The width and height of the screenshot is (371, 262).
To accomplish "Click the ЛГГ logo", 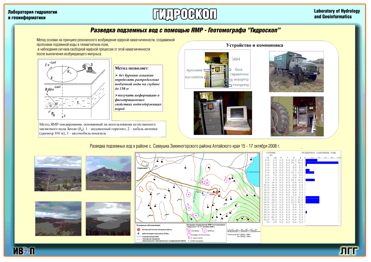I will click(349, 251).
